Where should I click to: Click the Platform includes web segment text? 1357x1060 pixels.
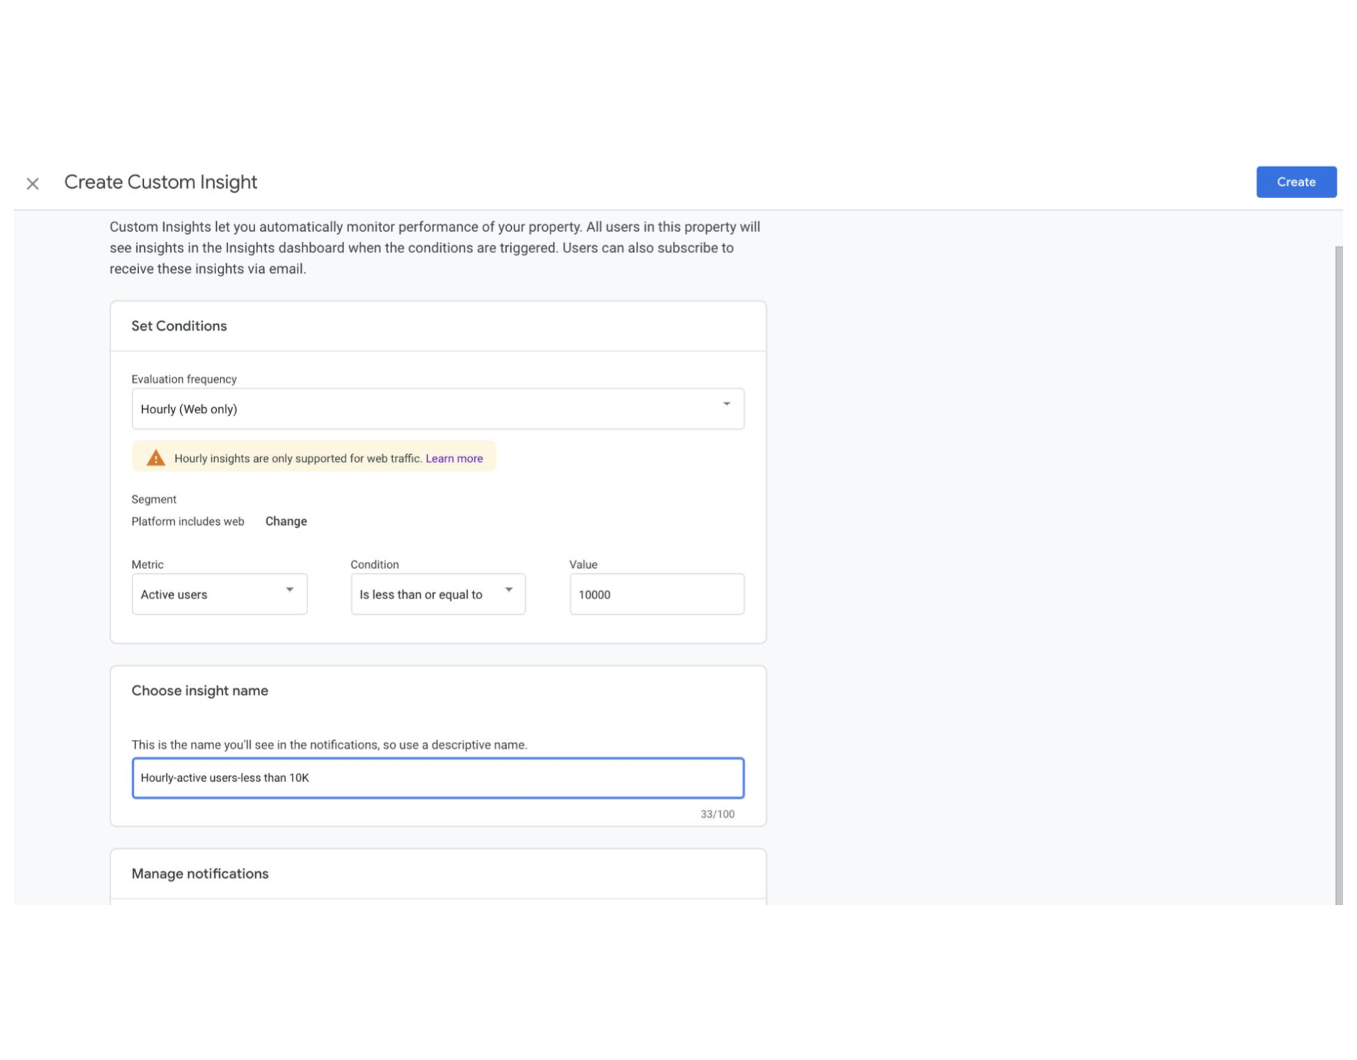187,522
